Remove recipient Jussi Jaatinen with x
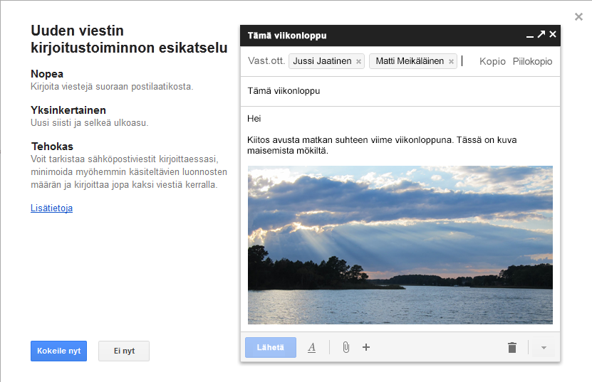This screenshot has width=592, height=382. tap(358, 62)
